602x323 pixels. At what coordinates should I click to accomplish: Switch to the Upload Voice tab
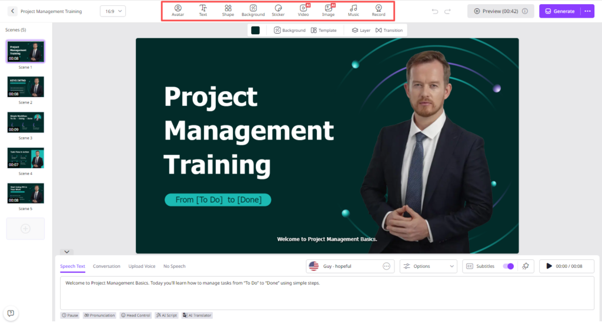coord(142,267)
